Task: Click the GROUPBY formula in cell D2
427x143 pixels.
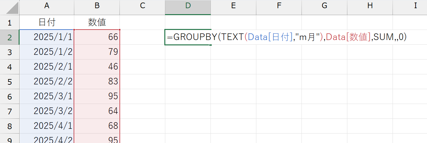Action: [x=287, y=37]
